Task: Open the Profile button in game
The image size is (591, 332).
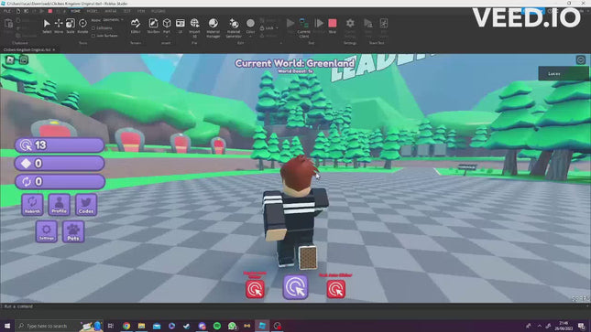Action: point(60,205)
